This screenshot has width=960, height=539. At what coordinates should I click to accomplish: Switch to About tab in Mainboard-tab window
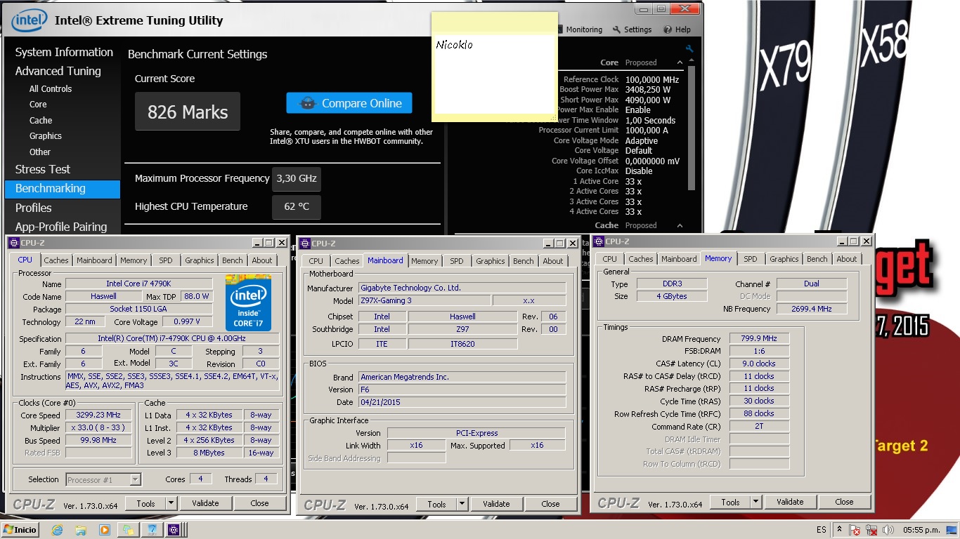coord(553,261)
